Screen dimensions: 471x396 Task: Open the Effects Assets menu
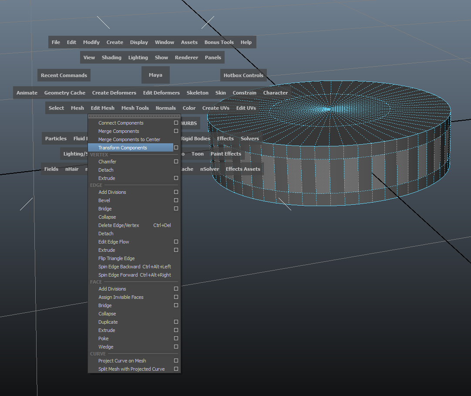point(243,169)
